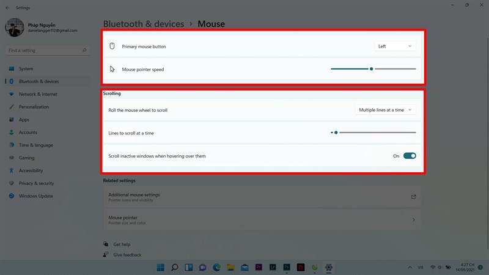
Task: Select Apps in the sidebar
Action: 48,120
